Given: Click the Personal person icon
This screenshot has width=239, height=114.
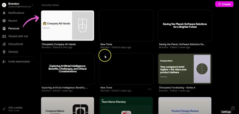Looking at the screenshot, I should [4, 28].
